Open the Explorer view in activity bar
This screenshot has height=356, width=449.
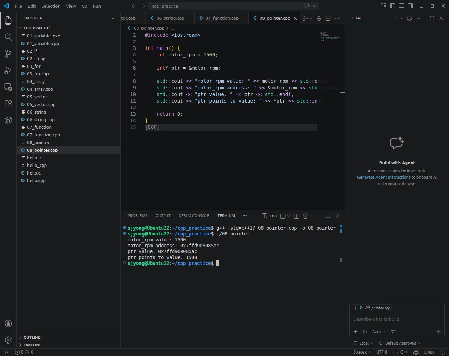(8, 20)
